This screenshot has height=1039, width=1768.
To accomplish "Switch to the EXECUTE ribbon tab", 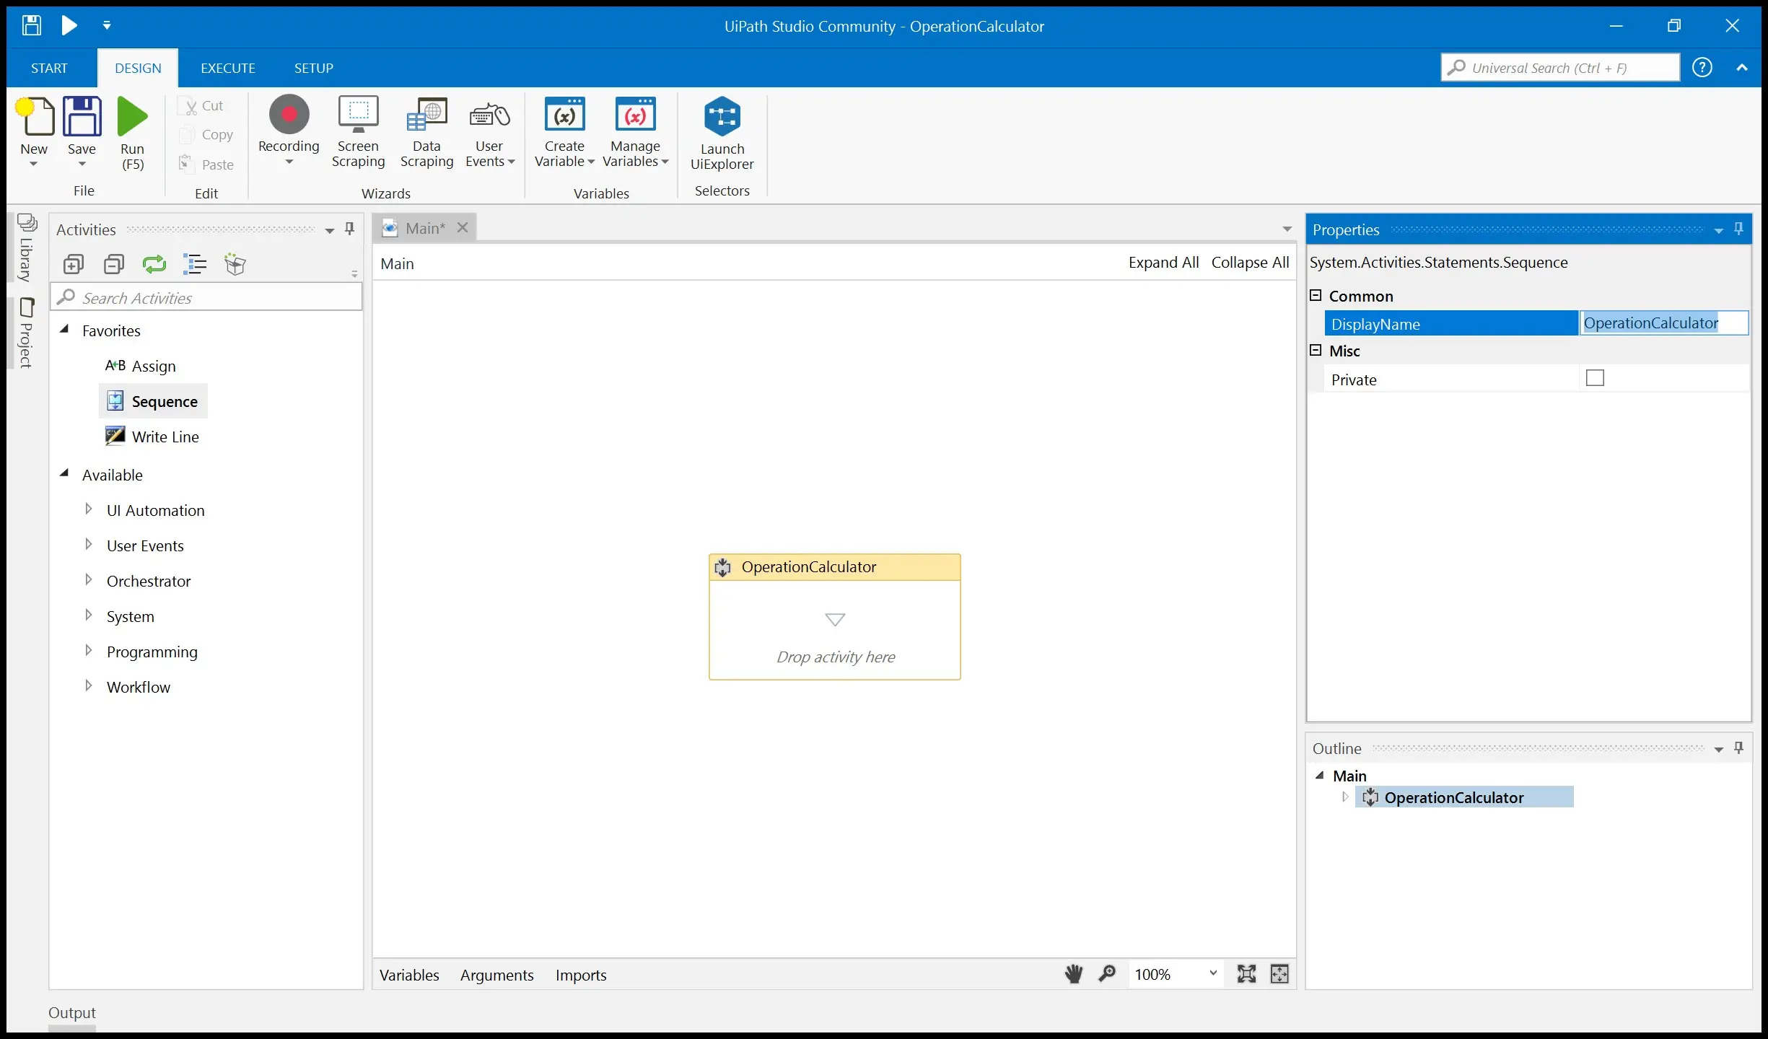I will (x=228, y=68).
